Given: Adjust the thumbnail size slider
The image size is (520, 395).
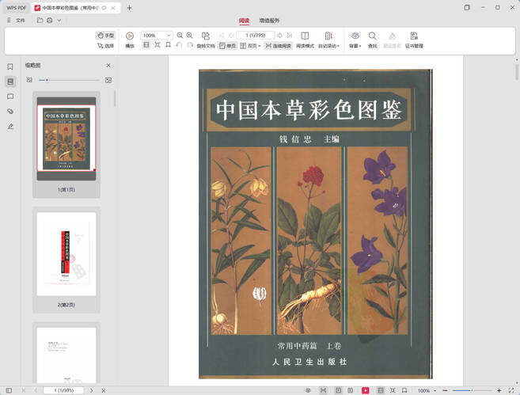Looking at the screenshot, I should [47, 80].
